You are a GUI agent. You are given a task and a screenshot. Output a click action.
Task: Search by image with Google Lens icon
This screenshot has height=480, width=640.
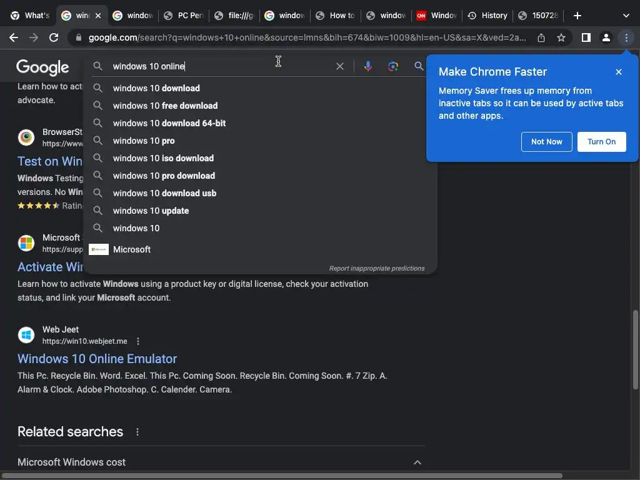click(392, 66)
